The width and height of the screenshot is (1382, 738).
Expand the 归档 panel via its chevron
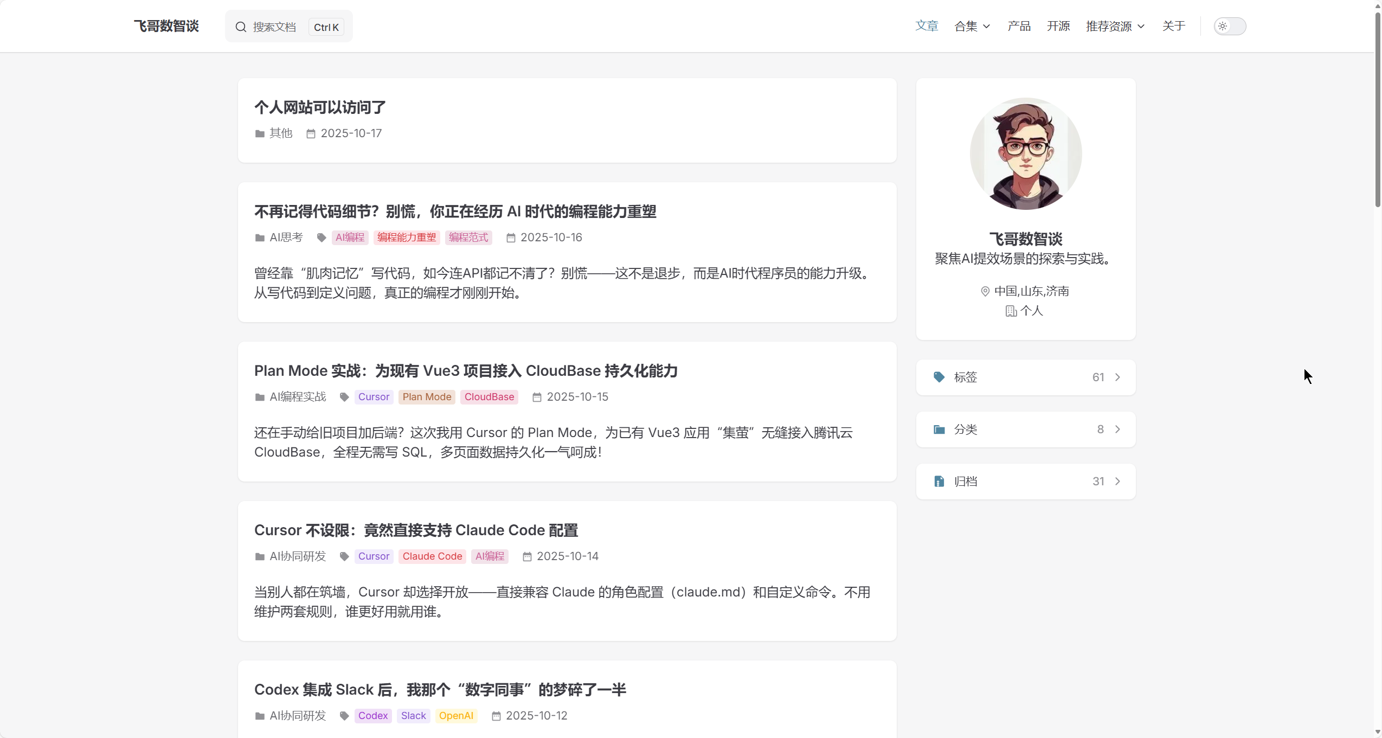tap(1119, 481)
